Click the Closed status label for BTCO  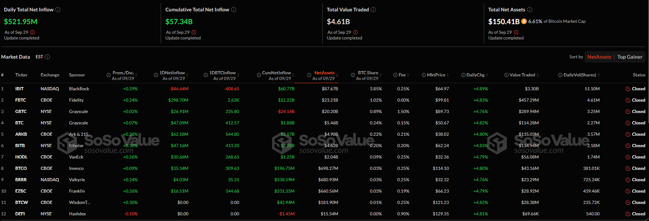[638, 168]
